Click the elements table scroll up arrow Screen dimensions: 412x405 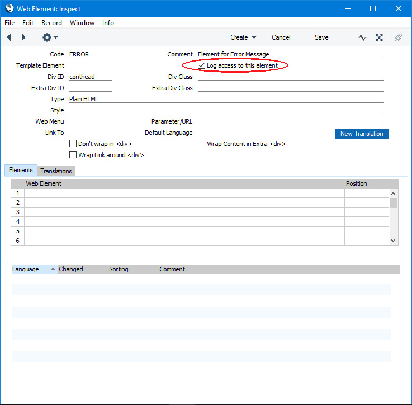point(393,194)
